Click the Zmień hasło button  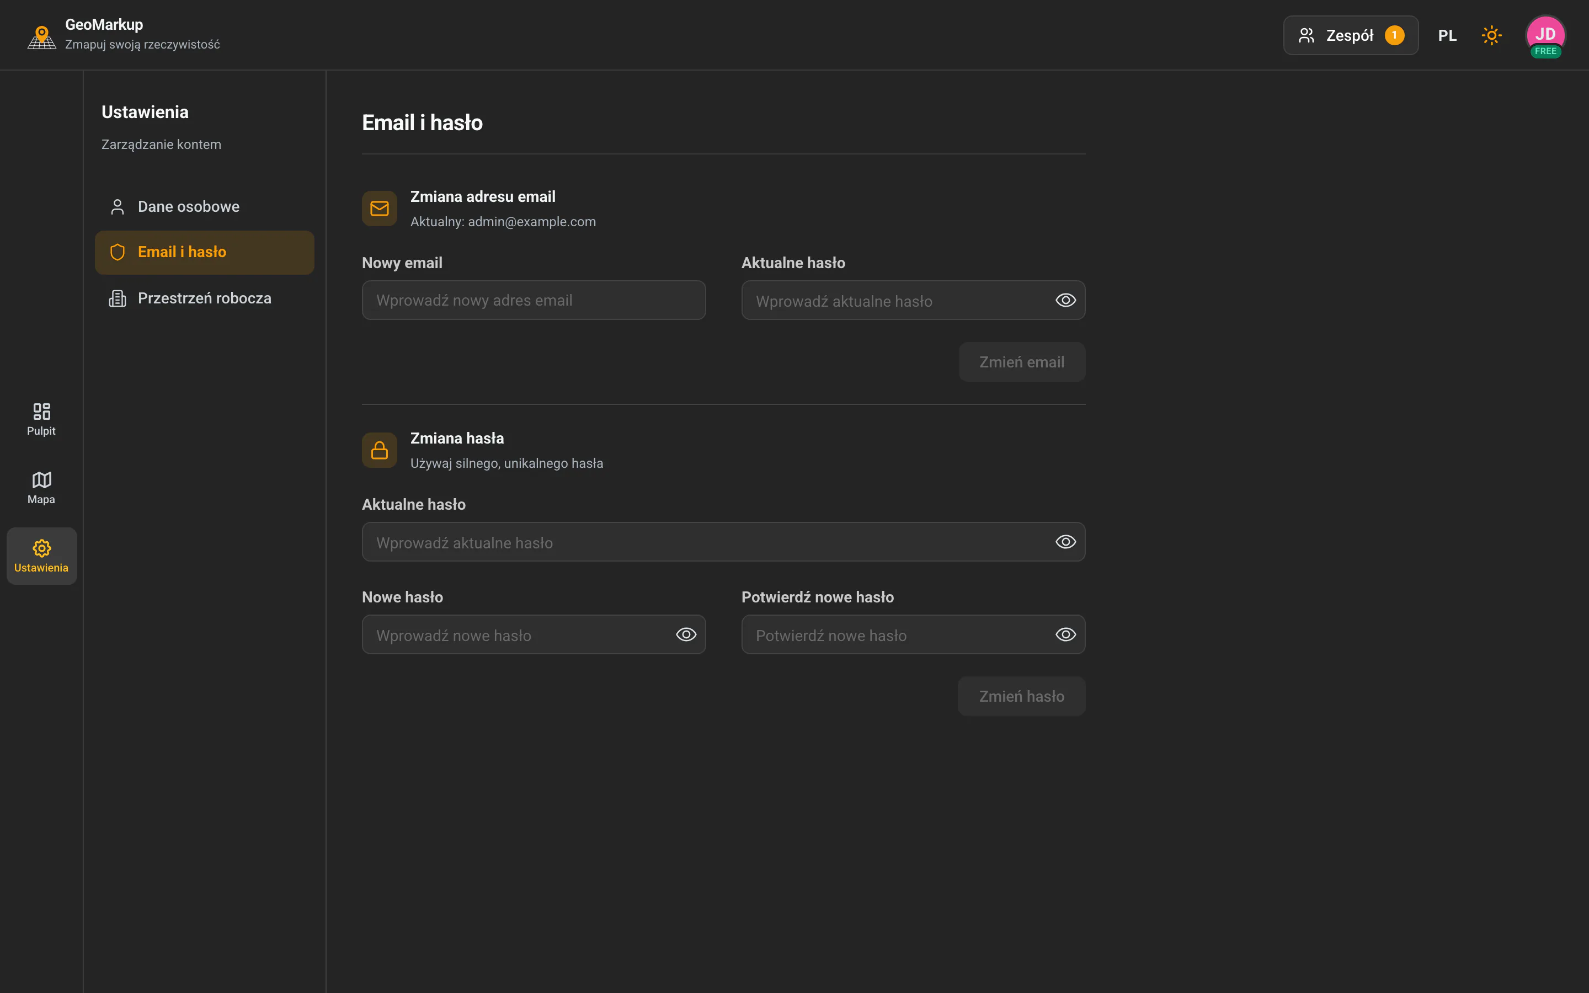pos(1021,696)
